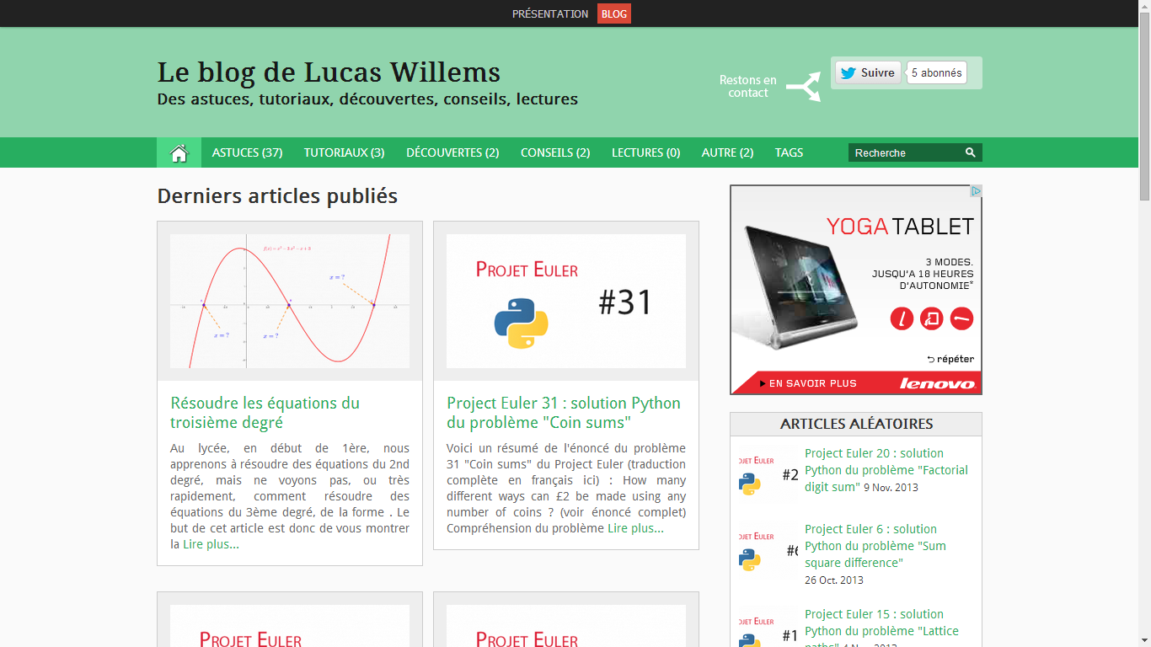1151x647 pixels.
Task: Click Lire plus under the équations article
Action: pyautogui.click(x=211, y=544)
